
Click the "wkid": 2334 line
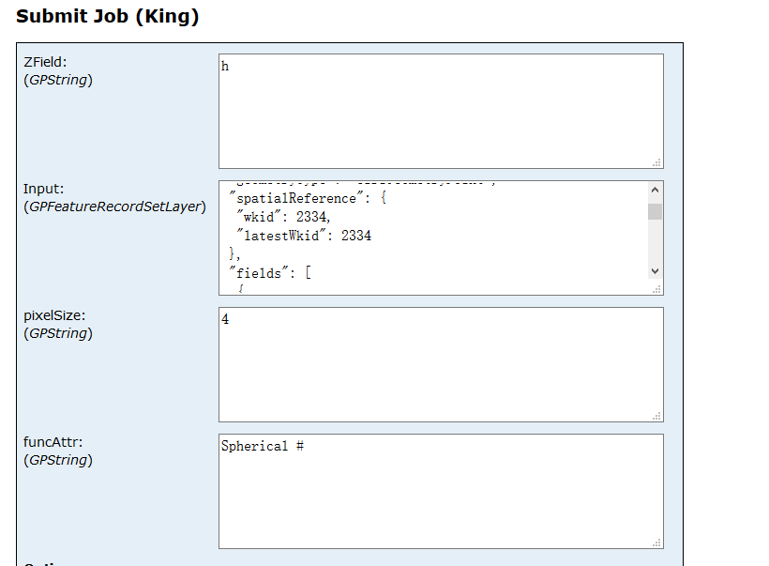click(x=283, y=217)
